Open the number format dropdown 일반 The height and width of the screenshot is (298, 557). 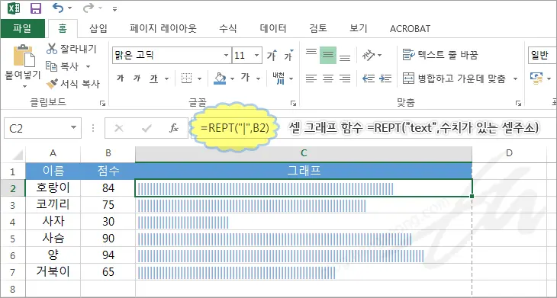[x=543, y=56]
